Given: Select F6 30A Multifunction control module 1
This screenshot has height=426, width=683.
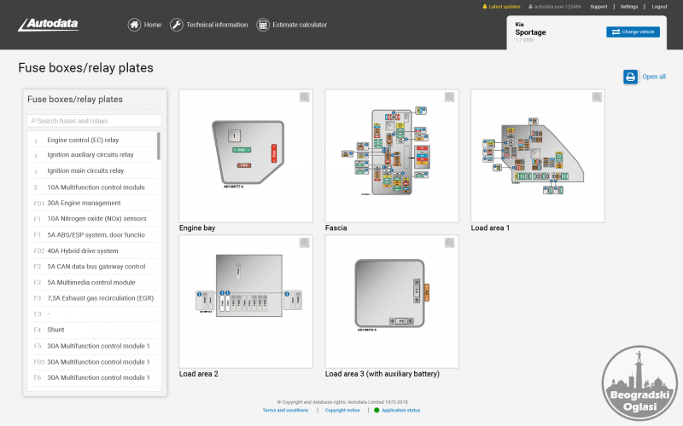Looking at the screenshot, I should click(95, 377).
